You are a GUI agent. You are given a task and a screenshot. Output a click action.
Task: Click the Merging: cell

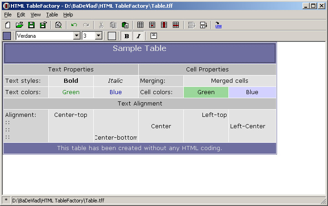tap(161, 81)
